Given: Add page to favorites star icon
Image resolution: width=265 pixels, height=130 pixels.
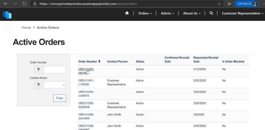Looking at the screenshot, I should coord(219,4).
